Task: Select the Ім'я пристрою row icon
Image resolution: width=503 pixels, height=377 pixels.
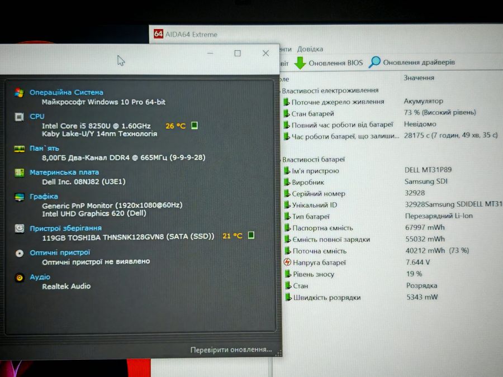Action: (287, 171)
